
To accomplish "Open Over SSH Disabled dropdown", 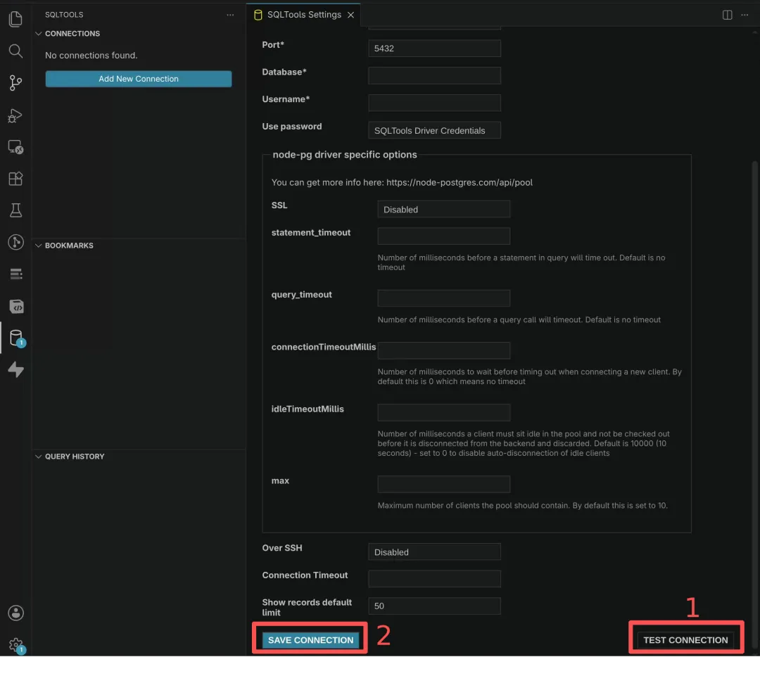I will point(434,552).
